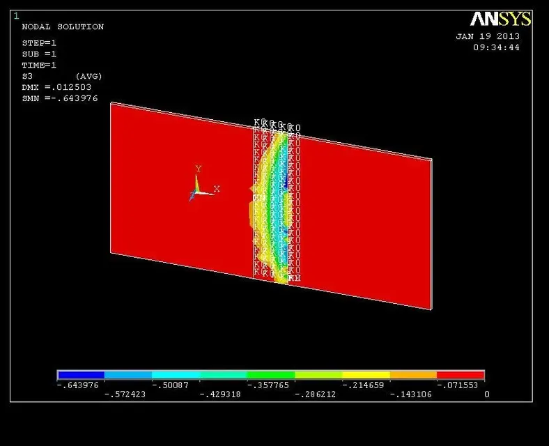Image resolution: width=549 pixels, height=446 pixels.
Task: Click the dark blue legend swatch
Action: pos(82,375)
